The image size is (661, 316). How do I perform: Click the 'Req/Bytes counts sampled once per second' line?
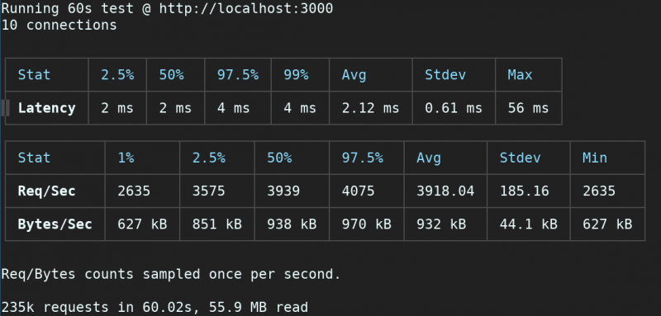(171, 275)
